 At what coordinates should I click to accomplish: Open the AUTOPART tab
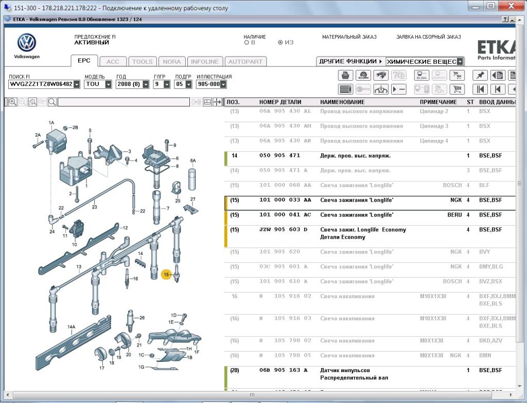click(x=245, y=62)
